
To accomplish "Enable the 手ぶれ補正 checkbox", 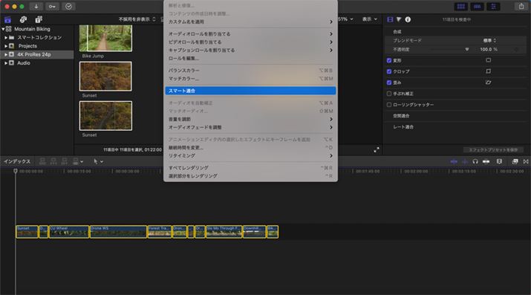I will (388, 94).
